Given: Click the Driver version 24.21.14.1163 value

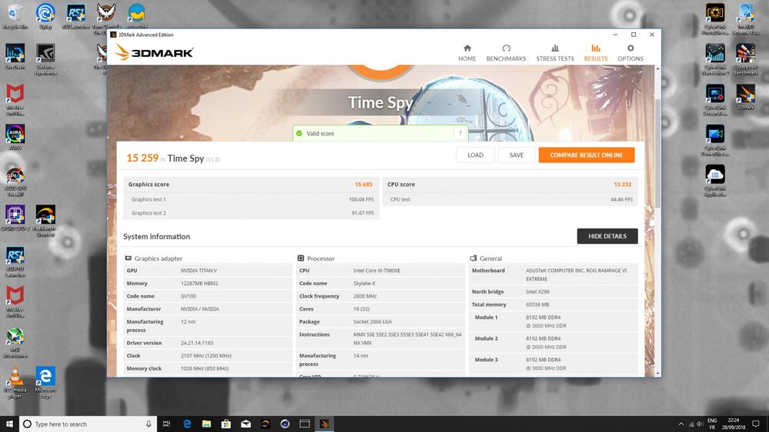Looking at the screenshot, I should [196, 343].
